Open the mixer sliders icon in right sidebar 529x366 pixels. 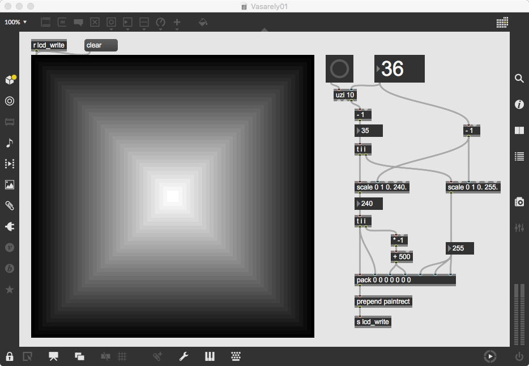click(x=519, y=227)
